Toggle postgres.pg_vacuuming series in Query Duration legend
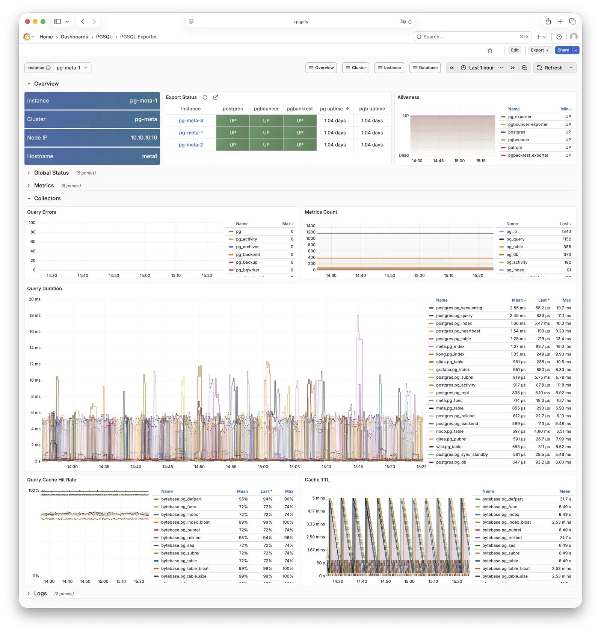Screen dimensions: 601x633 pyautogui.click(x=459, y=308)
